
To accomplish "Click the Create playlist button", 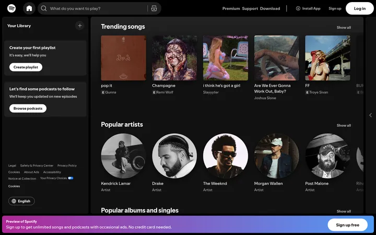I will (26, 67).
